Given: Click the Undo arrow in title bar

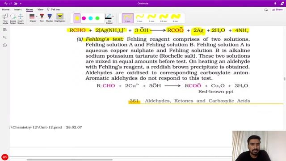Looking at the screenshot, I should click(x=6, y=4).
